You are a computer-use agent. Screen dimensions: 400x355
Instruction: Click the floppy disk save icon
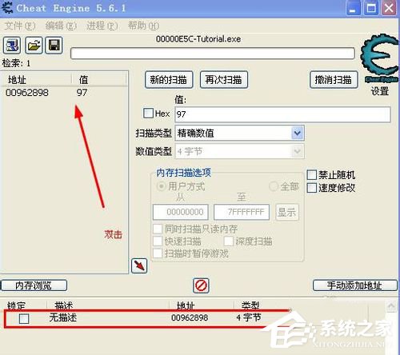54,45
